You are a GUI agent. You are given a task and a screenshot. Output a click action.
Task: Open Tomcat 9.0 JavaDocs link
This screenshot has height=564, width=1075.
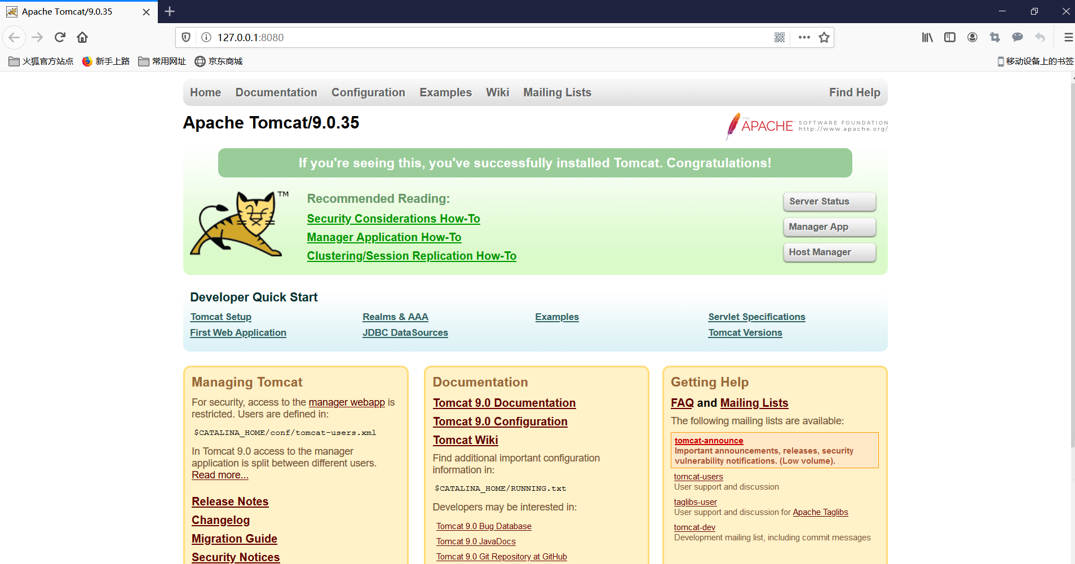[x=476, y=541]
